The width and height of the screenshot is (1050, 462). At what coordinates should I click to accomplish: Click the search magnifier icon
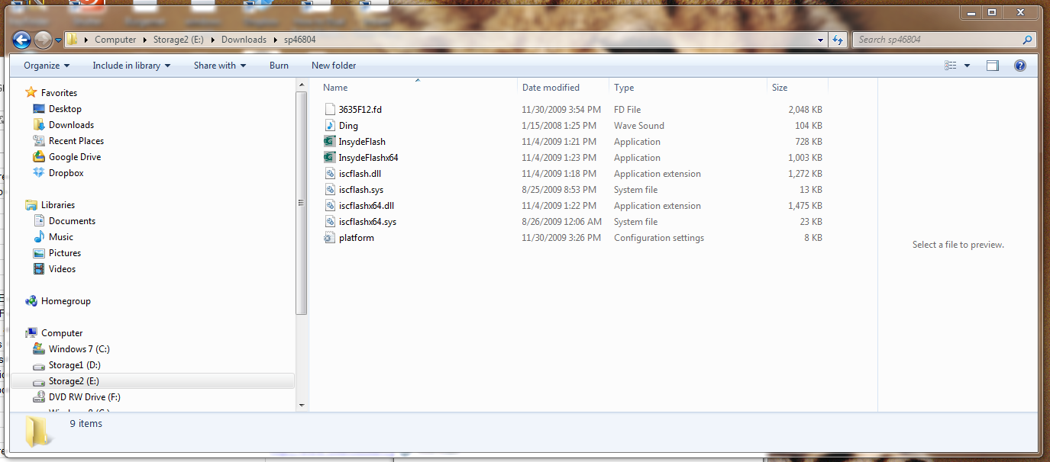(1028, 40)
